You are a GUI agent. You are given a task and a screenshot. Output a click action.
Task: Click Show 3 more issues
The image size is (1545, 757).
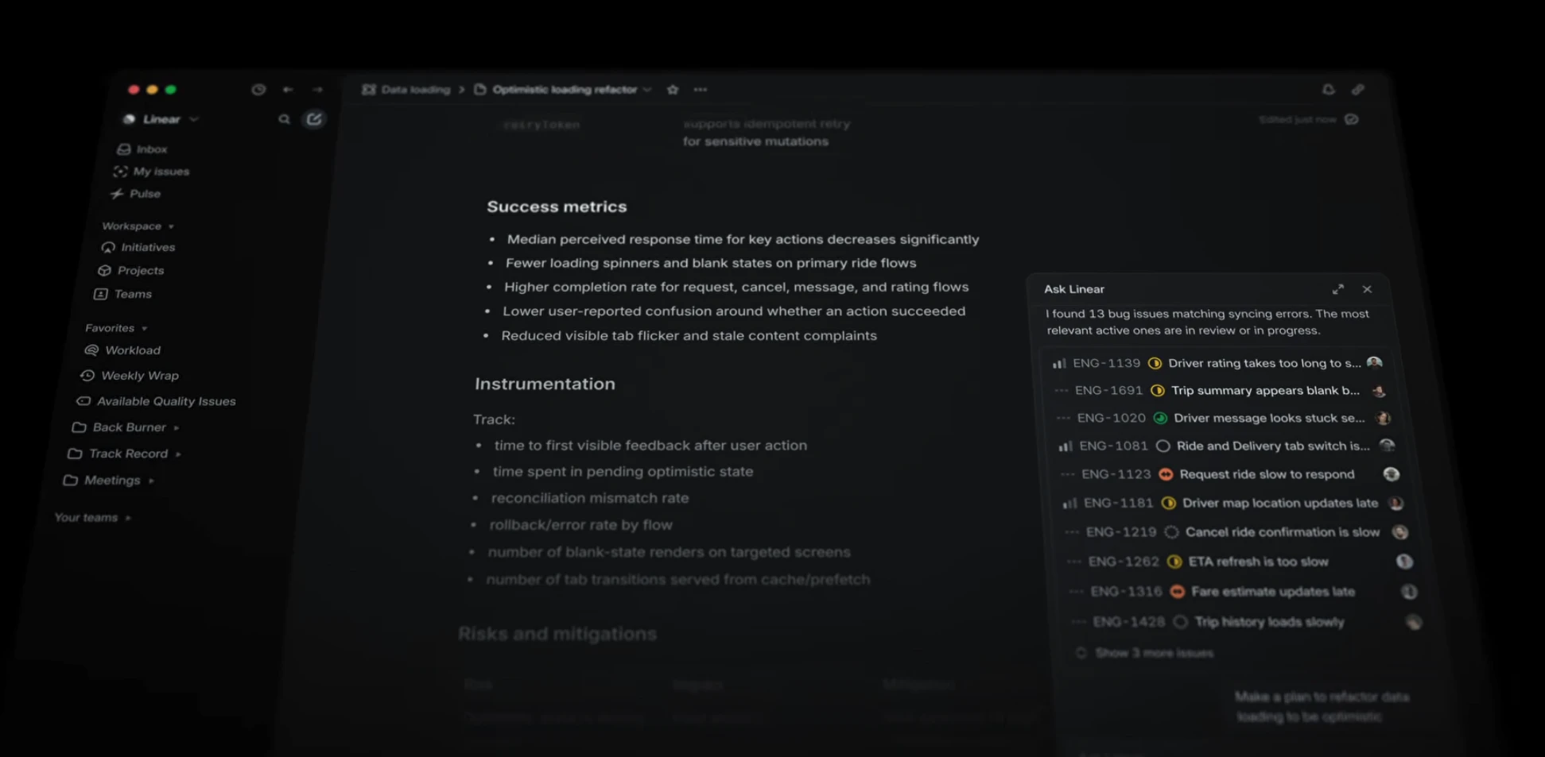(1144, 653)
